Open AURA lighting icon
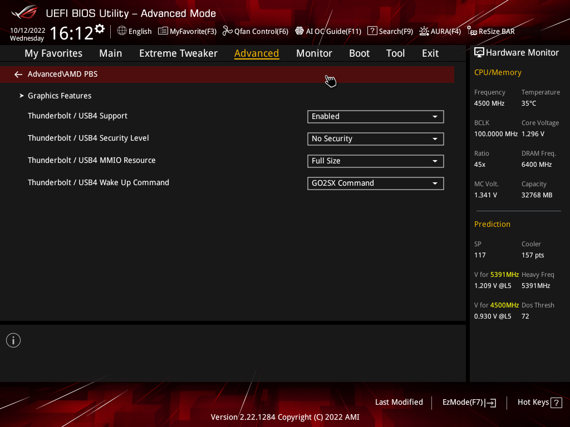This screenshot has height=427, width=570. coord(424,31)
